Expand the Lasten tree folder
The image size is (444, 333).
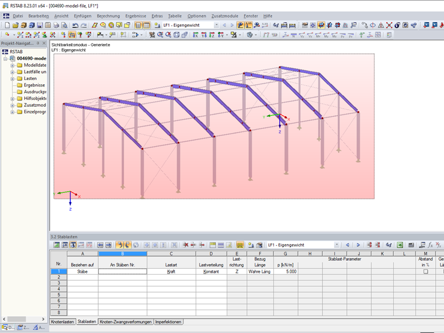(x=12, y=79)
